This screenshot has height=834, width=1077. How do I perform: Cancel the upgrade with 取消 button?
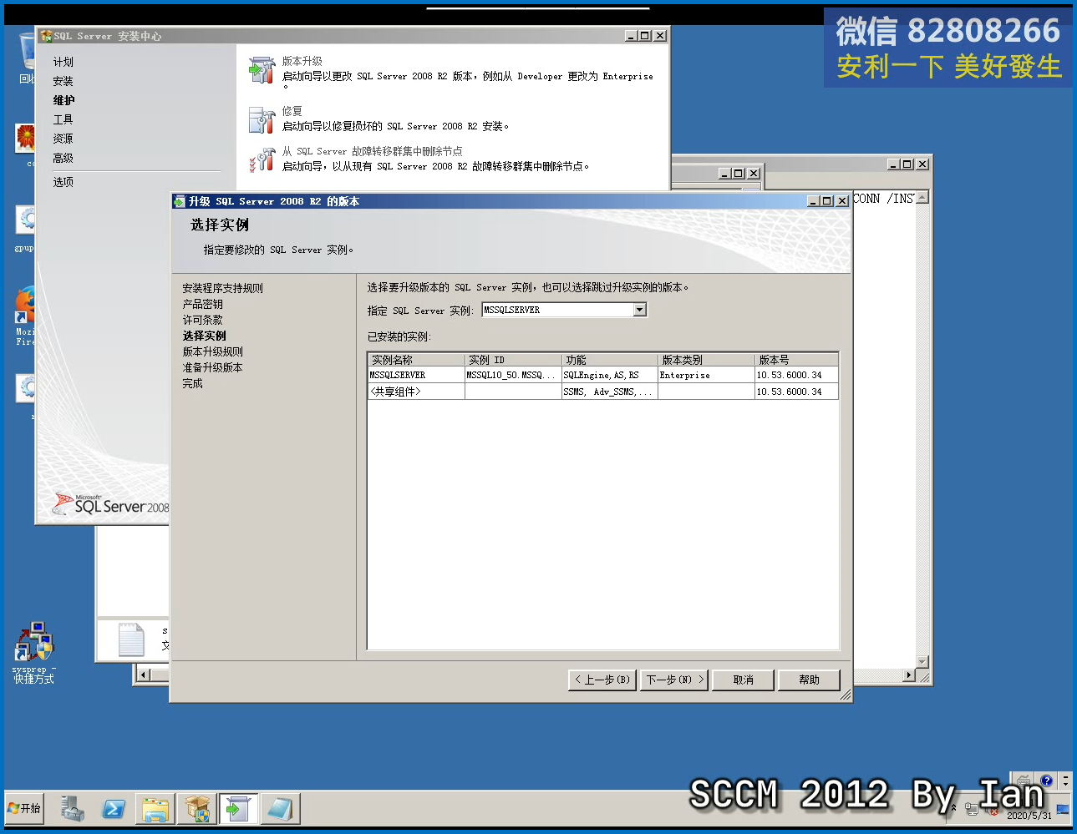tap(743, 680)
